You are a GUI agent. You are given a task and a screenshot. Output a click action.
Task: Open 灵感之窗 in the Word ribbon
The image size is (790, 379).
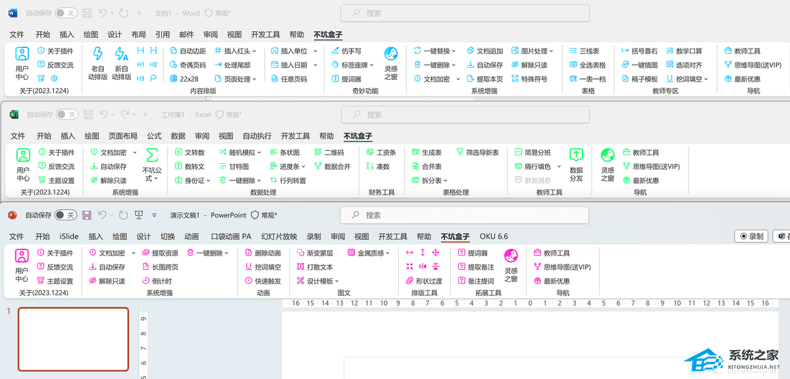[391, 64]
